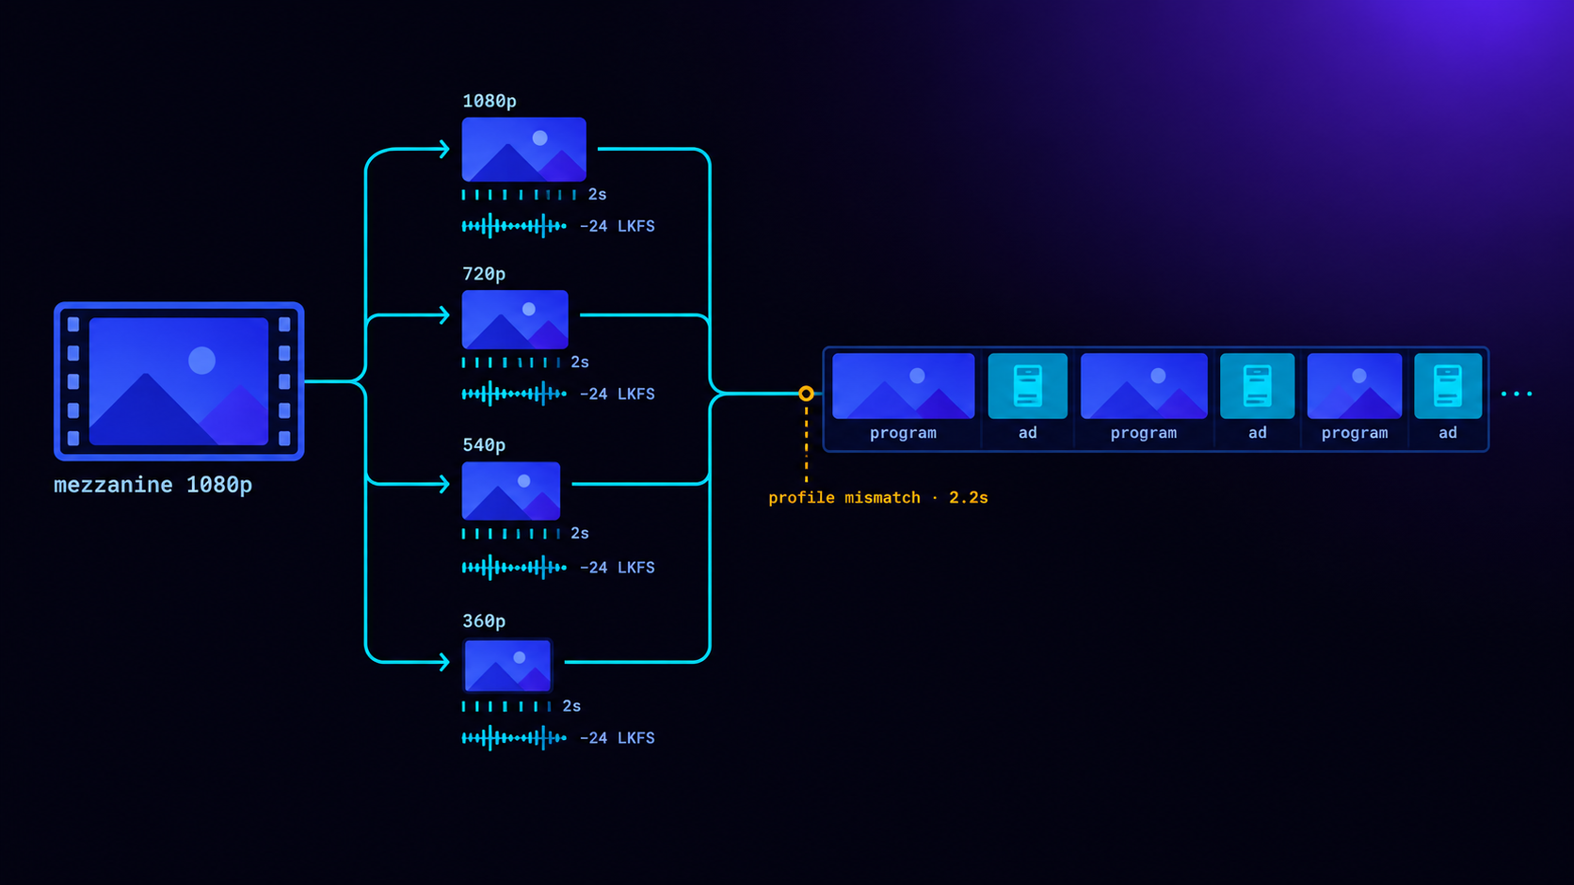
Task: Click the '720p' rendition label
Action: click(x=484, y=274)
